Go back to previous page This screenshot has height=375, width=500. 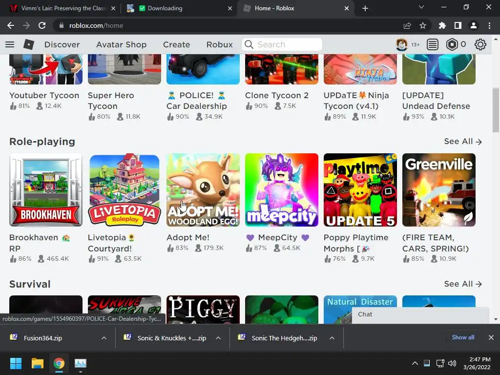pyautogui.click(x=11, y=25)
